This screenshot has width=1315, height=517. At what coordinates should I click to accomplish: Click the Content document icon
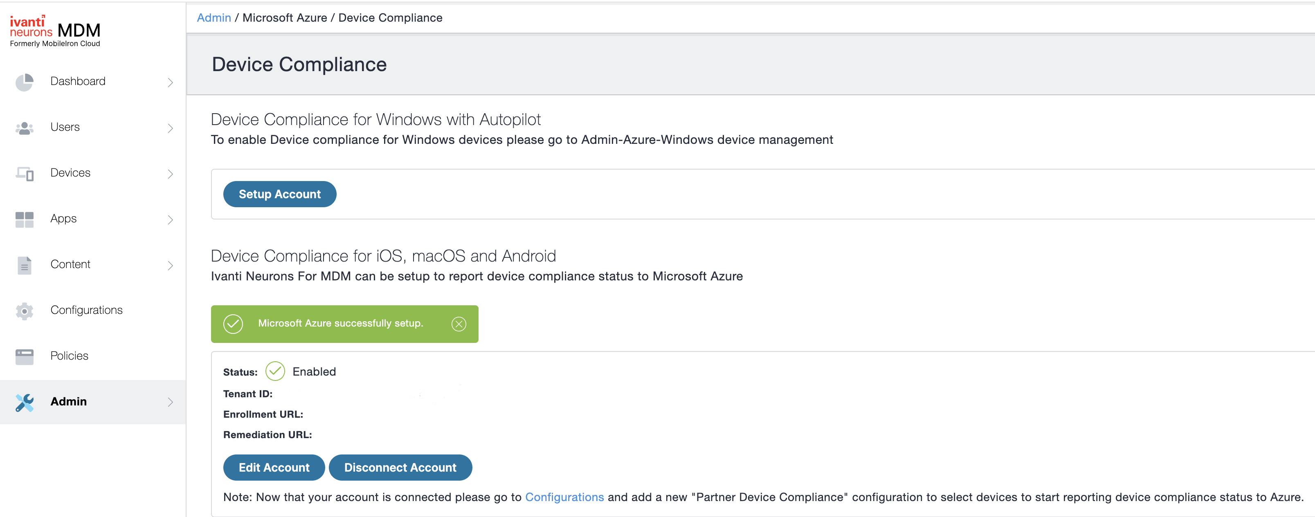(24, 265)
